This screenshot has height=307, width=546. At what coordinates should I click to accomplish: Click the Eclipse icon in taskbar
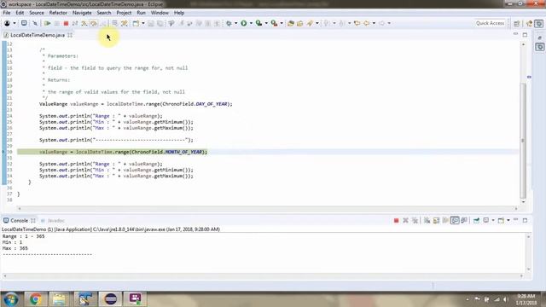[110, 299]
